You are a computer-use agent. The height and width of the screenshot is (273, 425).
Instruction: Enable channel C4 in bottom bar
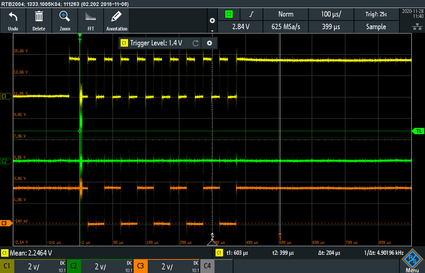207,266
